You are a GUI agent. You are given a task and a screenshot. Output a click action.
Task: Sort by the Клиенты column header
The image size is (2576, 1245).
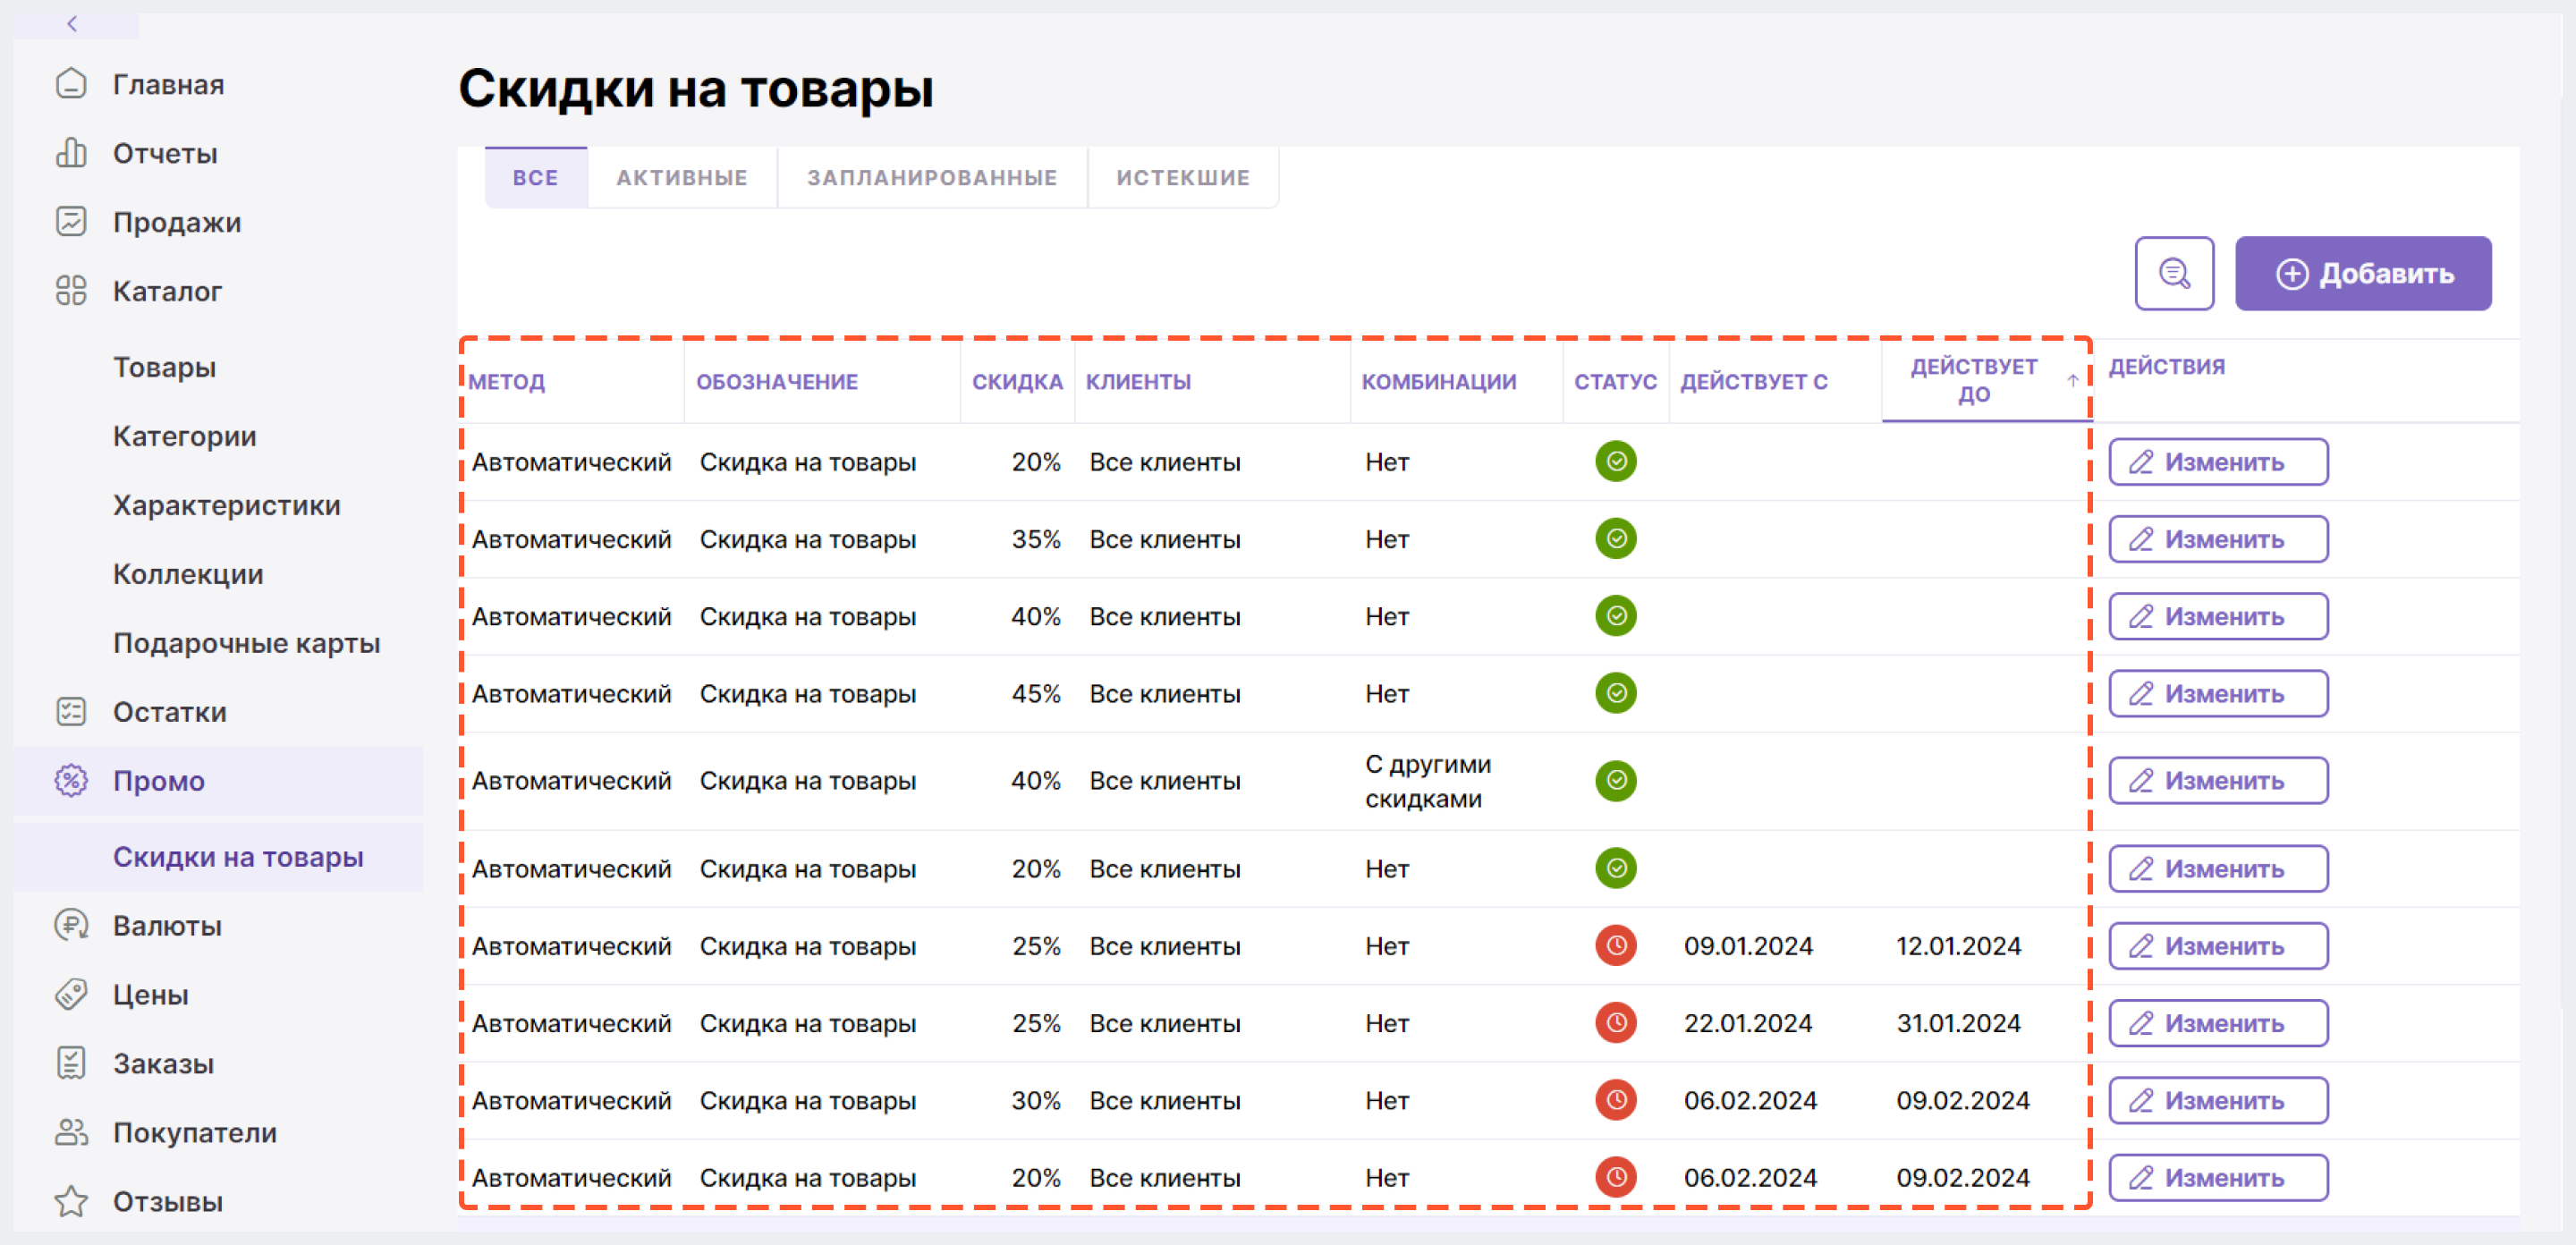point(1138,381)
